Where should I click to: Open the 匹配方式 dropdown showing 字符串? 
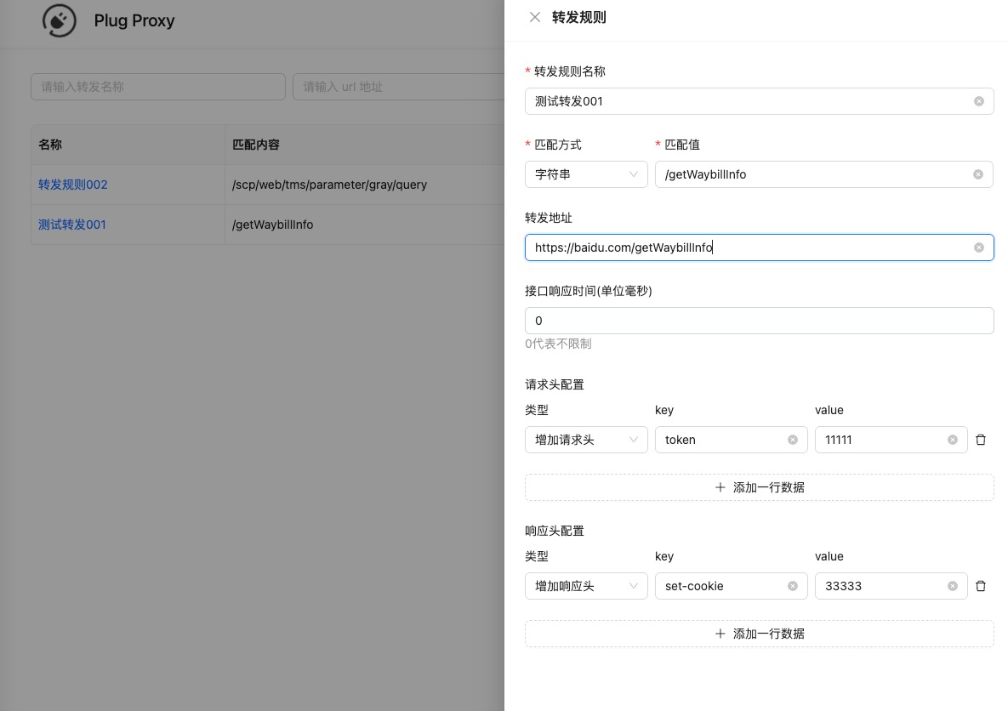pyautogui.click(x=586, y=175)
